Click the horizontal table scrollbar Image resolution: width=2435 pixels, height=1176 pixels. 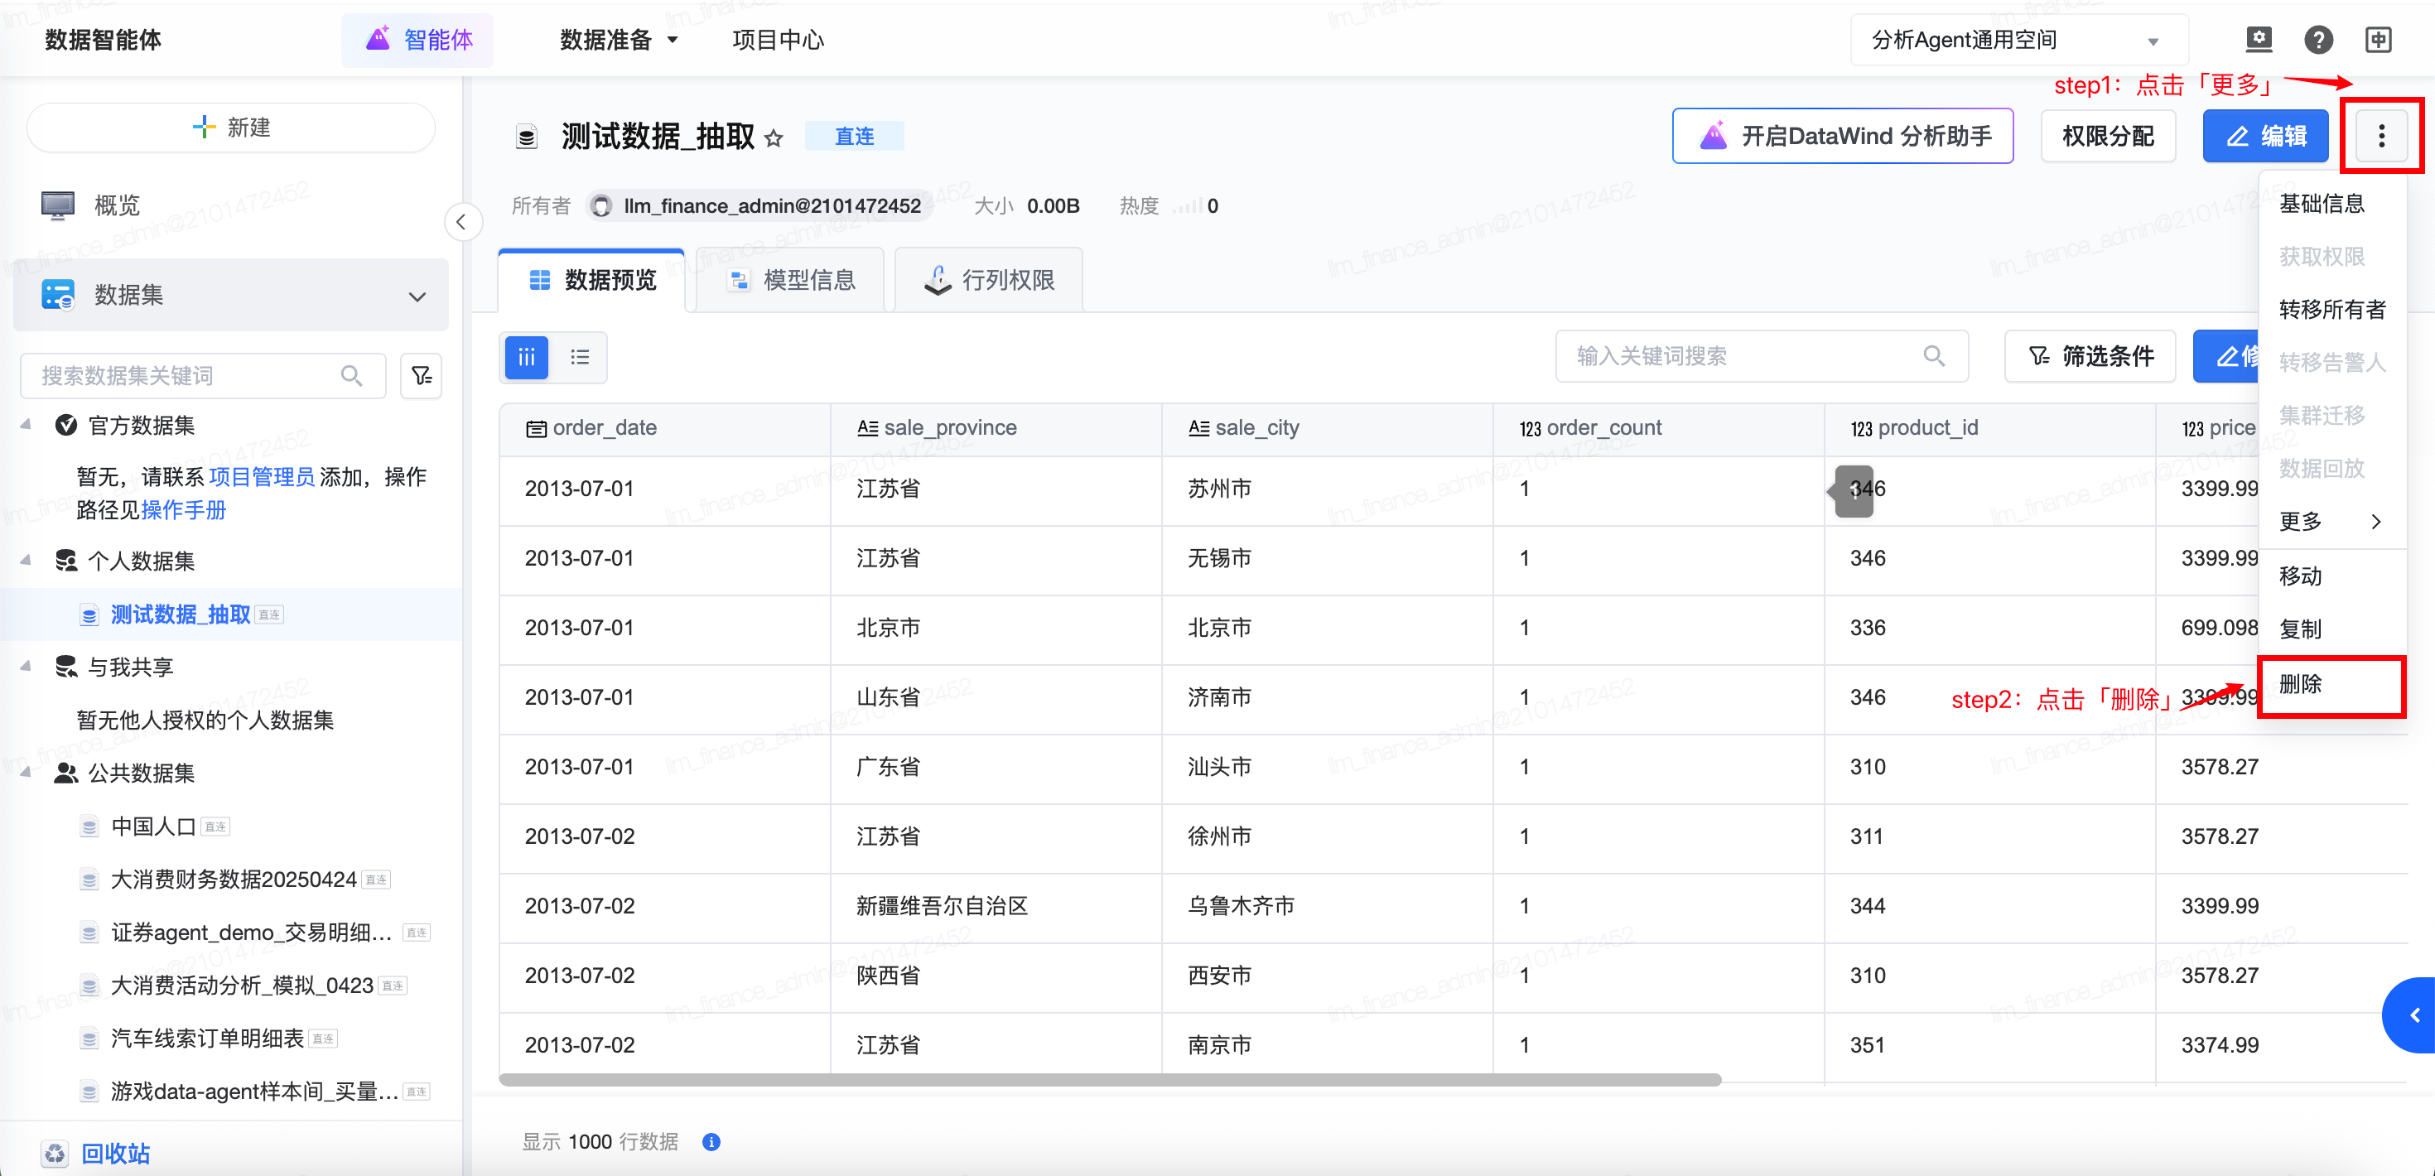(x=1111, y=1080)
